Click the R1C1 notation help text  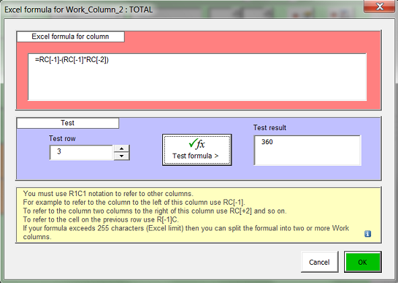[108, 193]
